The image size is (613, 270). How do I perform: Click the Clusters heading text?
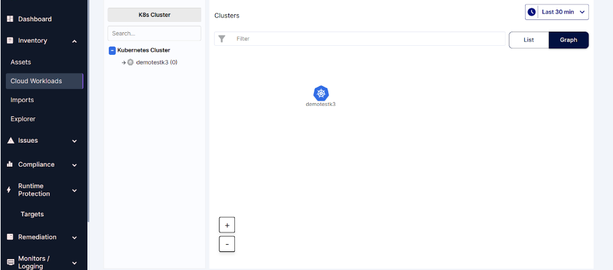point(227,16)
